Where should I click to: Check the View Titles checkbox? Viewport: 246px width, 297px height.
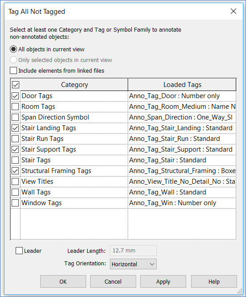pos(15,181)
